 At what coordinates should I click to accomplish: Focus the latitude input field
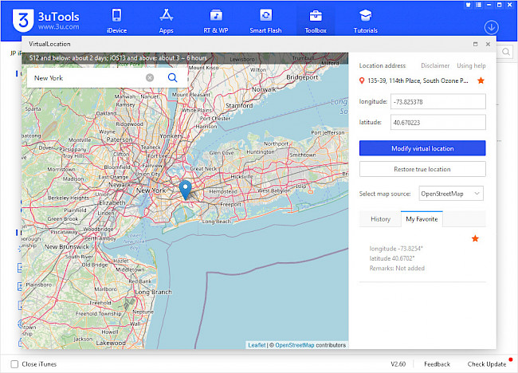tap(438, 123)
